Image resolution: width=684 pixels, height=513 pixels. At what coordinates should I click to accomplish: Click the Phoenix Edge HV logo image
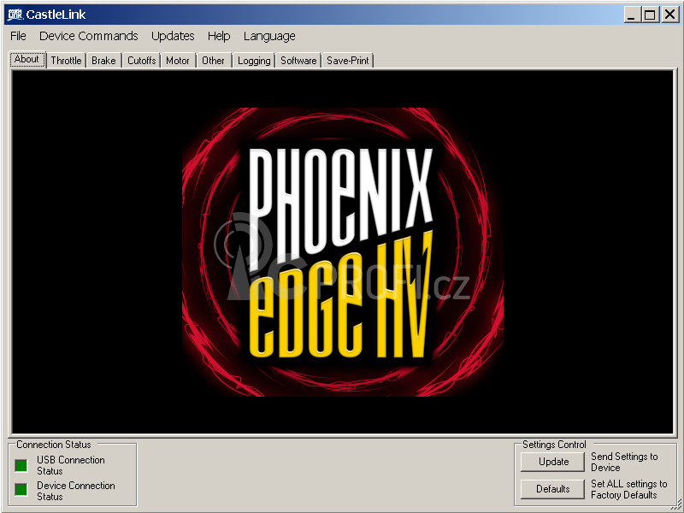343,252
